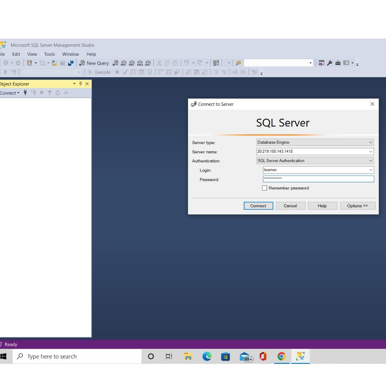Click the command window icon in toolbar
Screen dimensions: 386x386
[x=346, y=63]
